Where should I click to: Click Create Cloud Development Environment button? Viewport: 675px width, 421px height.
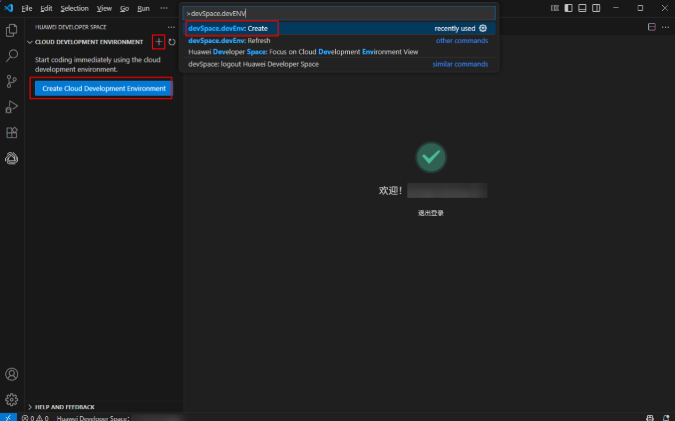click(104, 89)
